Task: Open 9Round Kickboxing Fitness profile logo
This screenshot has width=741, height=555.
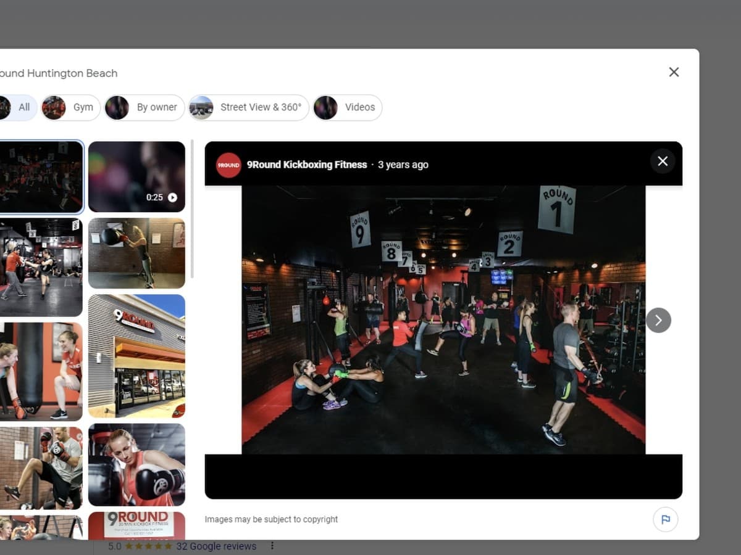Action: click(228, 165)
